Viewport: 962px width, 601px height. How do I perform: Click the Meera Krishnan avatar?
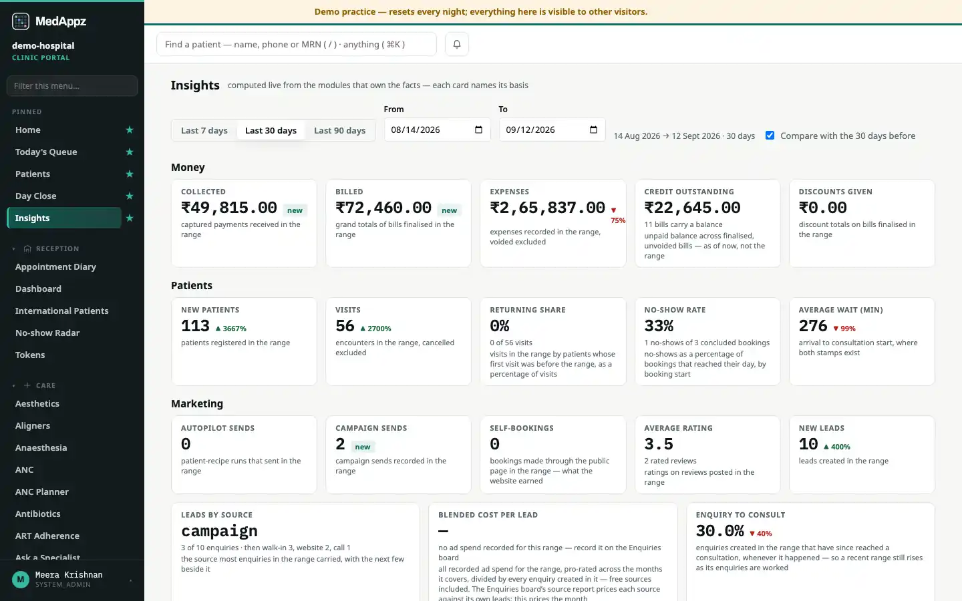coord(21,580)
